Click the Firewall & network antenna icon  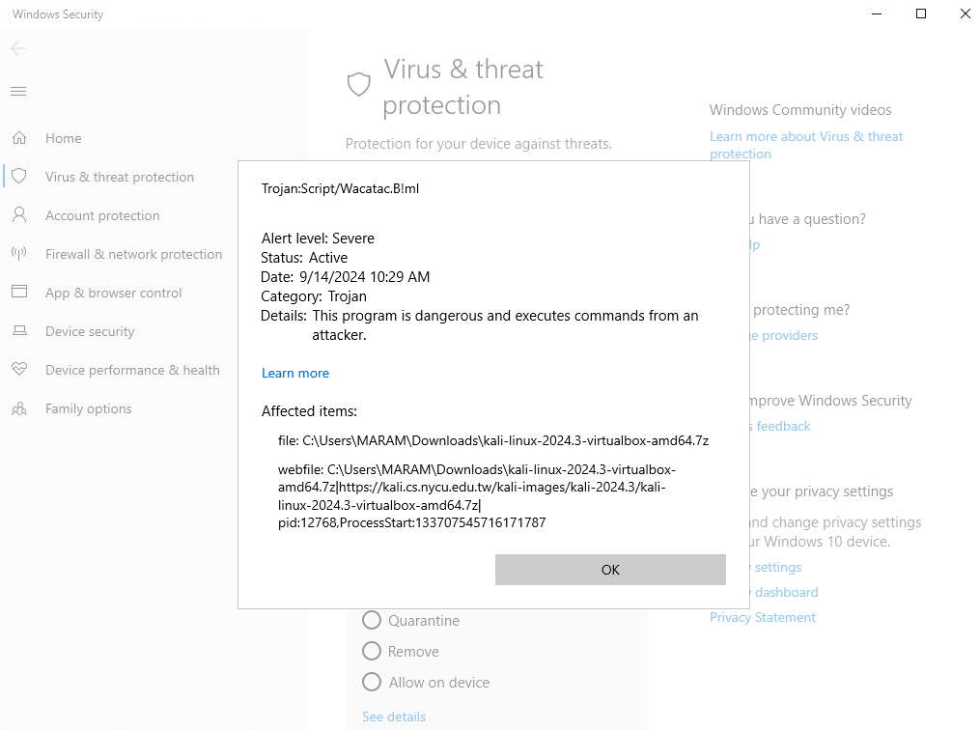pos(19,254)
